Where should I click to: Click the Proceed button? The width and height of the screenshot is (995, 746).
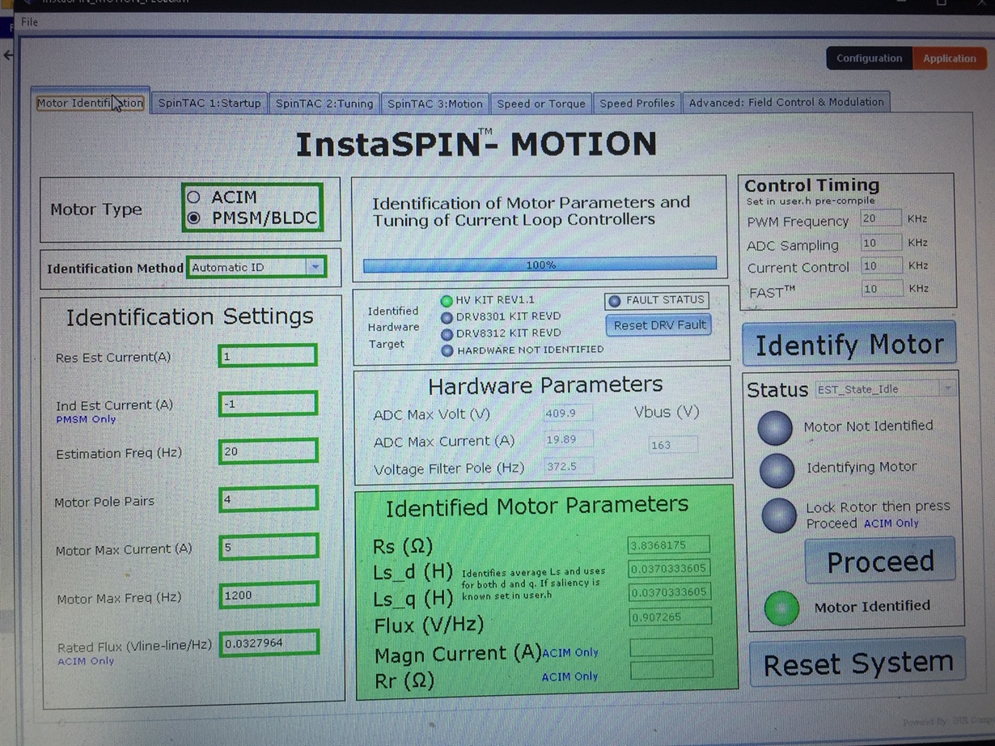click(x=880, y=562)
